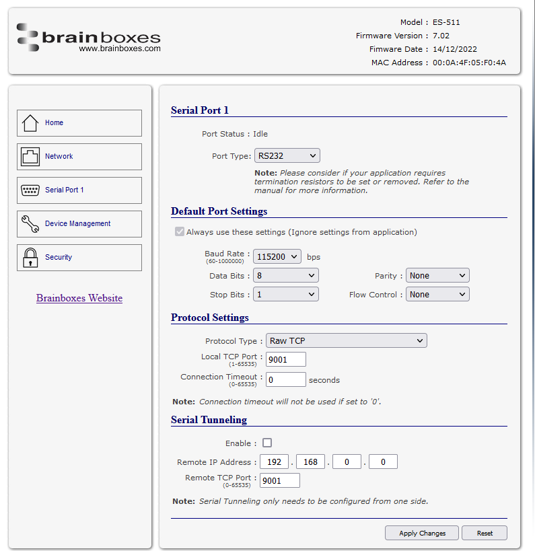The image size is (535, 551).
Task: Click the Serial Port 1 connector icon
Action: (30, 190)
